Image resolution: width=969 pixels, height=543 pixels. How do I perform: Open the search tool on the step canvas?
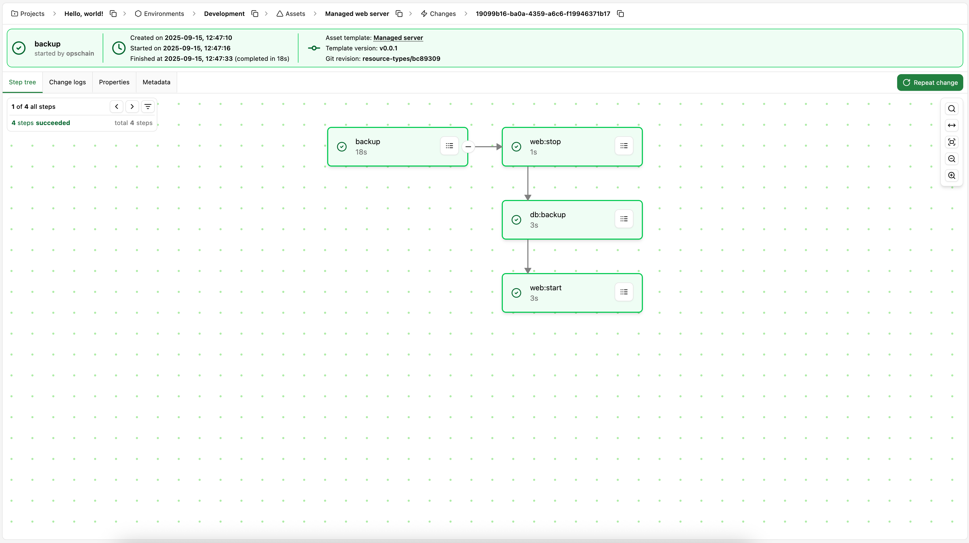point(952,109)
